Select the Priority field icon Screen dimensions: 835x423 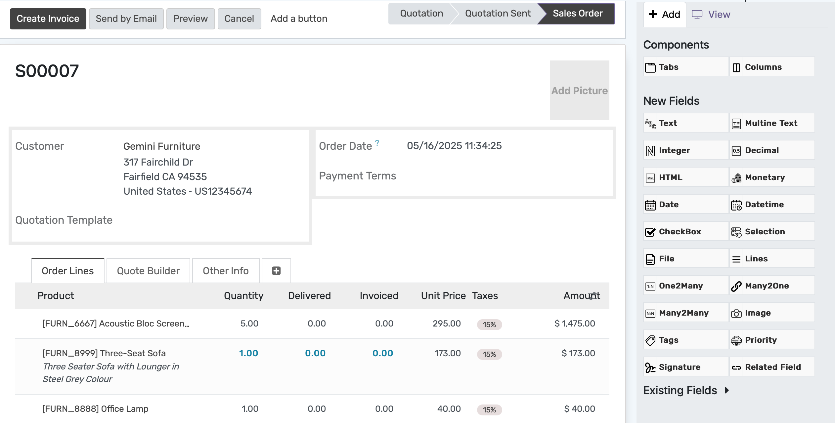[736, 340]
